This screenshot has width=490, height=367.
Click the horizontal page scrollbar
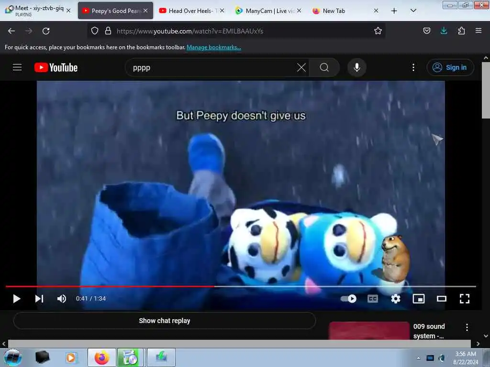[239, 344]
